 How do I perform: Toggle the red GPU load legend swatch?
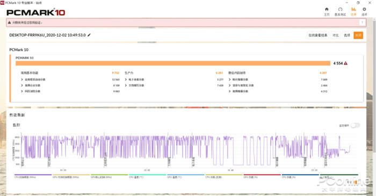click(x=262, y=176)
